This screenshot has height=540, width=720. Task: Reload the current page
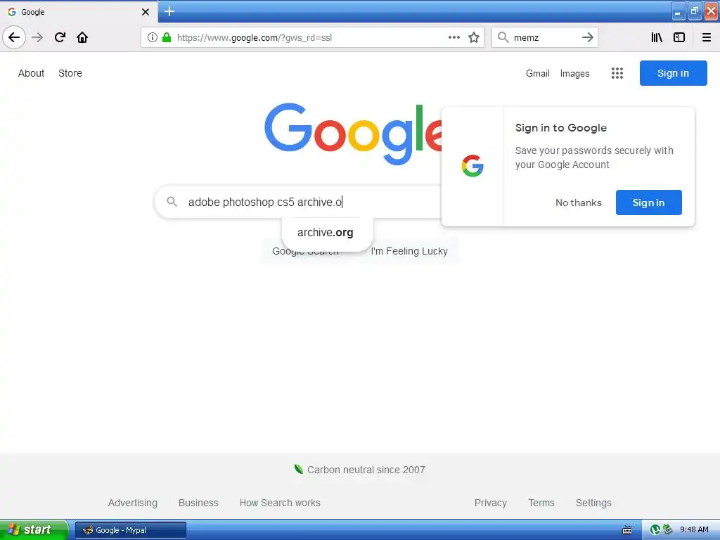[60, 37]
